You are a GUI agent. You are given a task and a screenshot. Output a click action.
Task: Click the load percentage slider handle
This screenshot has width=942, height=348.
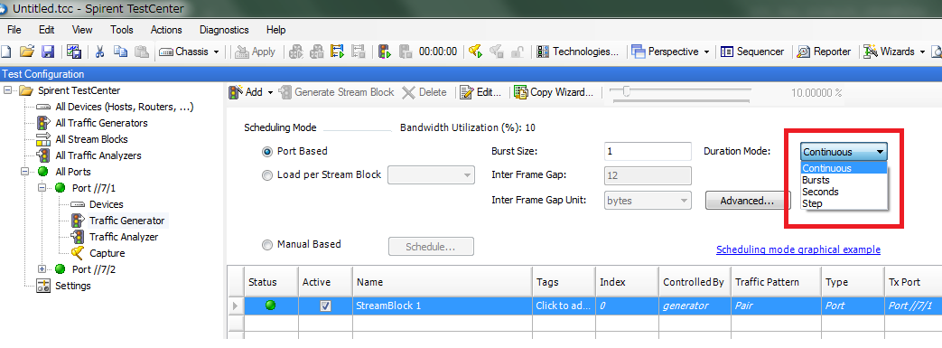[x=627, y=91]
